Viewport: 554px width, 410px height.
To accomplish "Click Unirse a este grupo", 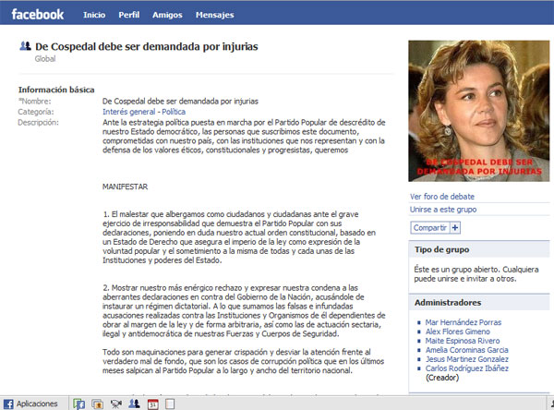I will (443, 210).
